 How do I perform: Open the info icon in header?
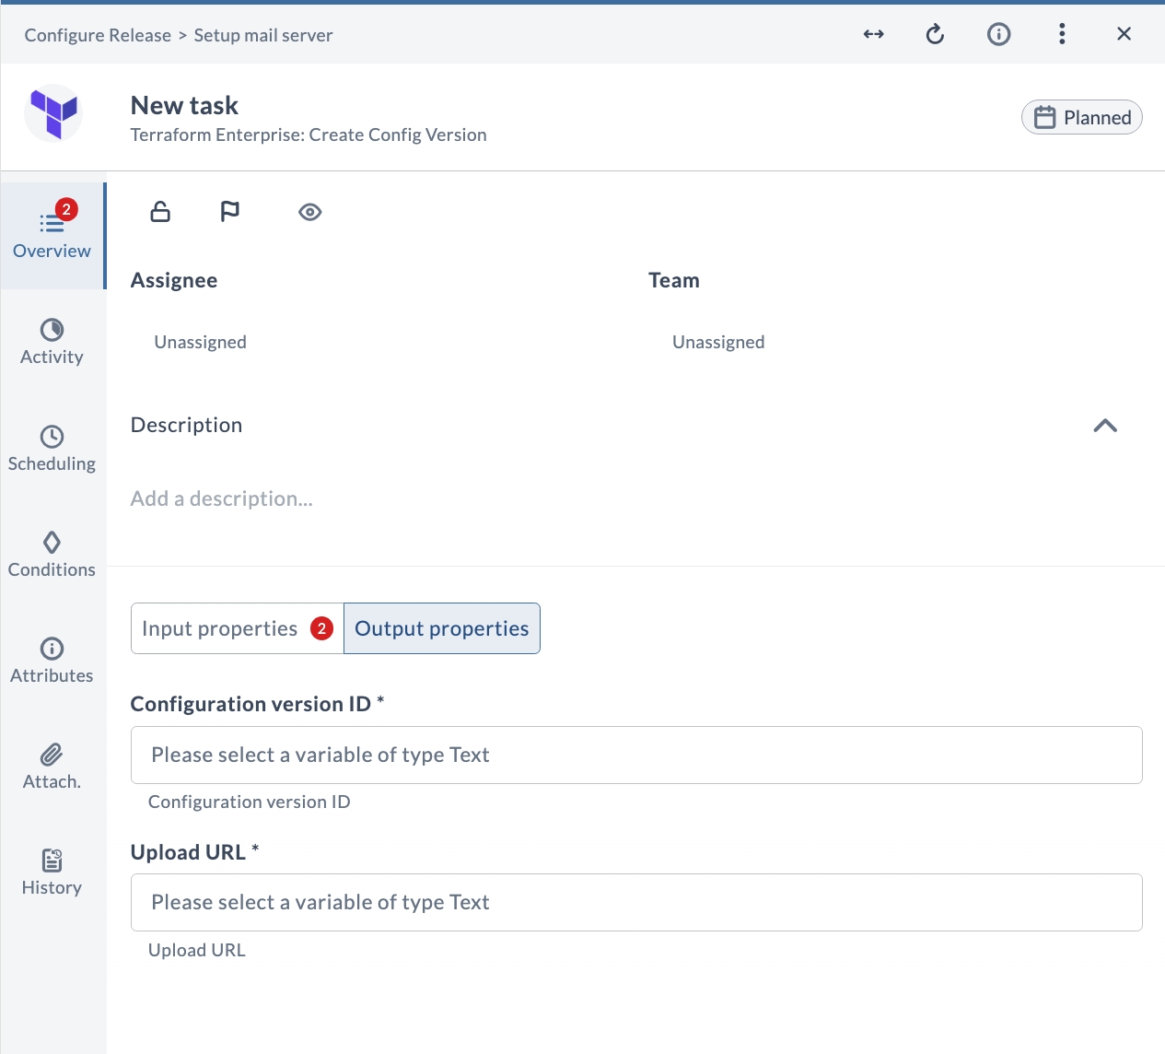999,35
